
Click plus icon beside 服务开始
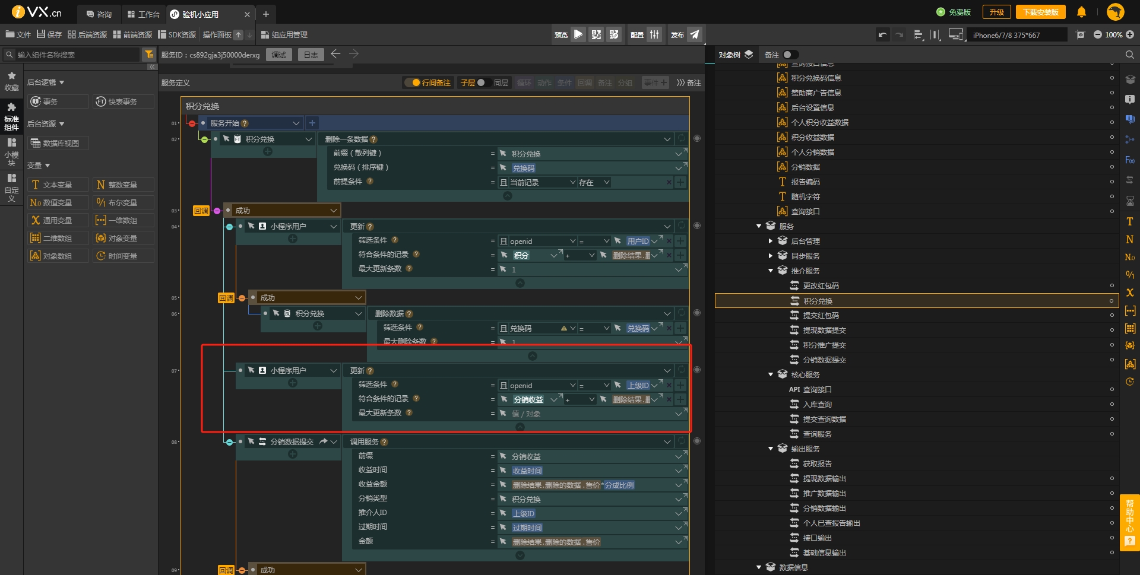(312, 123)
